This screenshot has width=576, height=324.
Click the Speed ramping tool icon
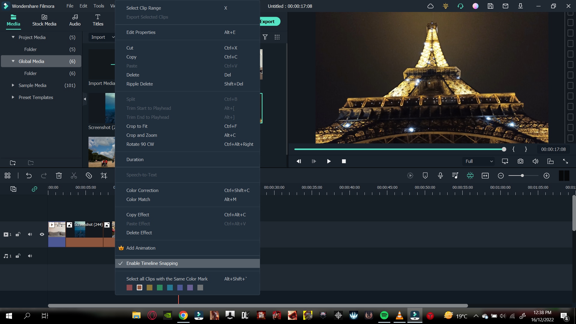tap(410, 175)
